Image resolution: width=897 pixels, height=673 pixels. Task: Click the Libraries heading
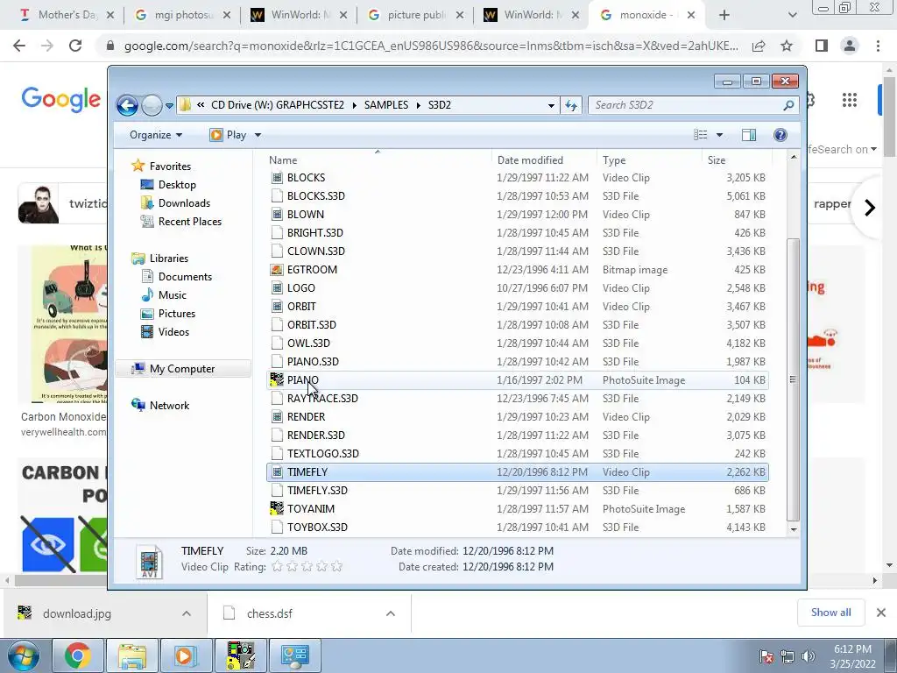click(160, 259)
